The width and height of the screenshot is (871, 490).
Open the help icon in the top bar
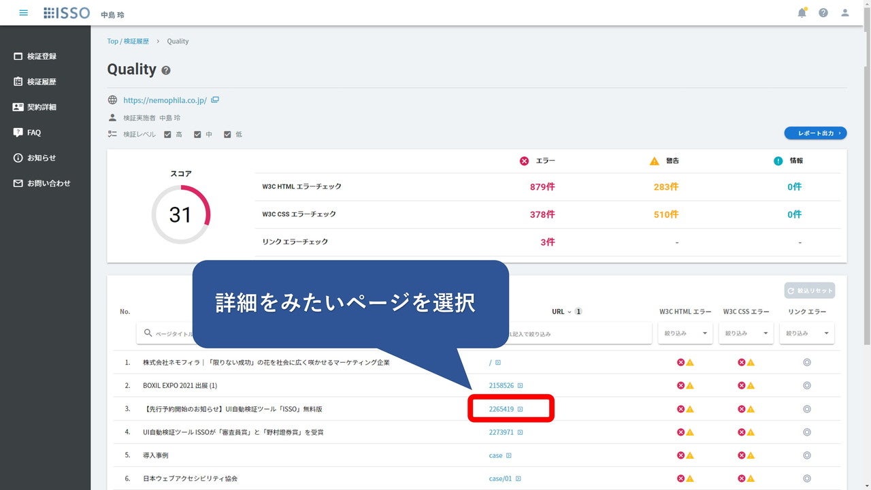click(x=823, y=13)
